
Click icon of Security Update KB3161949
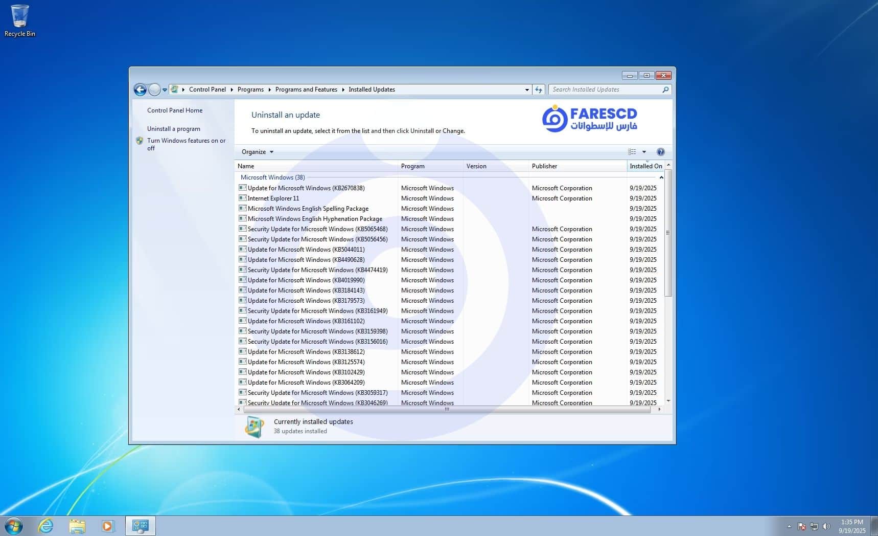click(243, 310)
